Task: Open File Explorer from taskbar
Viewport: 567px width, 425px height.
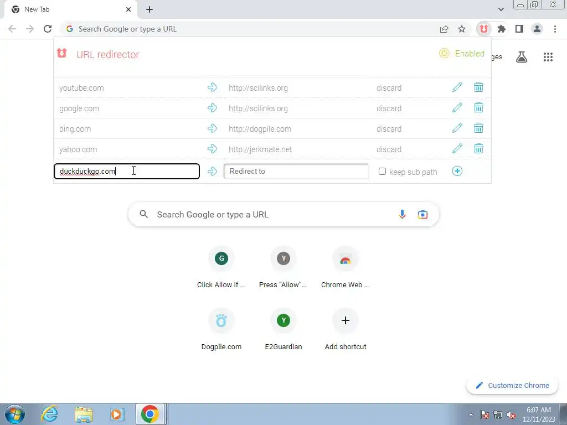Action: click(84, 414)
